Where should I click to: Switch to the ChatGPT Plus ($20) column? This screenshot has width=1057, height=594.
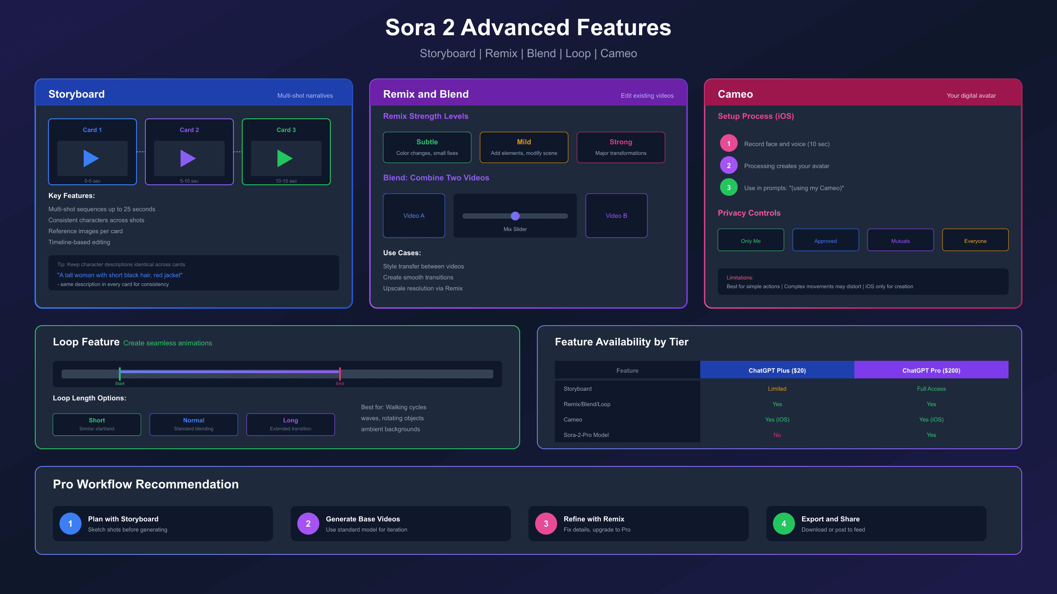point(777,370)
